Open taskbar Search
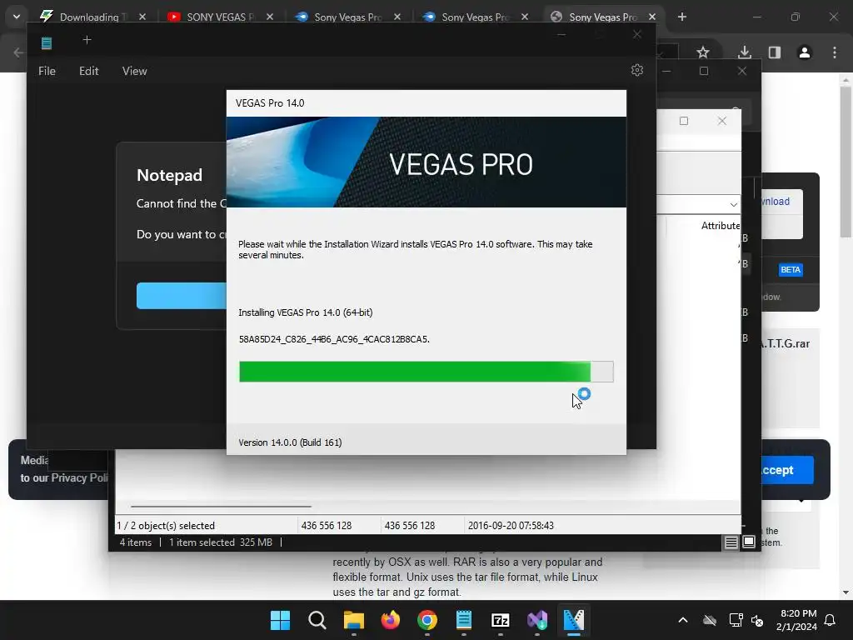 click(317, 620)
